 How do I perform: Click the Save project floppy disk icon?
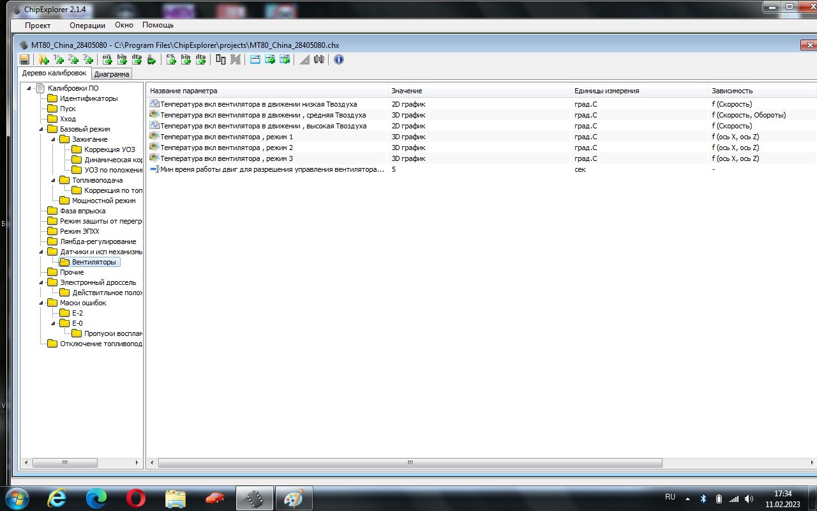[x=24, y=59]
